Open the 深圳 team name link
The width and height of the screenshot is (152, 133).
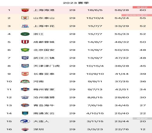(x=39, y=129)
